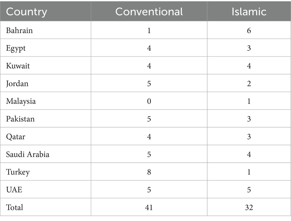Select the Conventional total value 41
The height and width of the screenshot is (221, 291).
149,207
